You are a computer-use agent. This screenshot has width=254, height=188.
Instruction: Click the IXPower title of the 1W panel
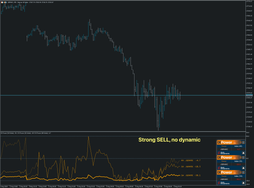[x=225, y=172]
